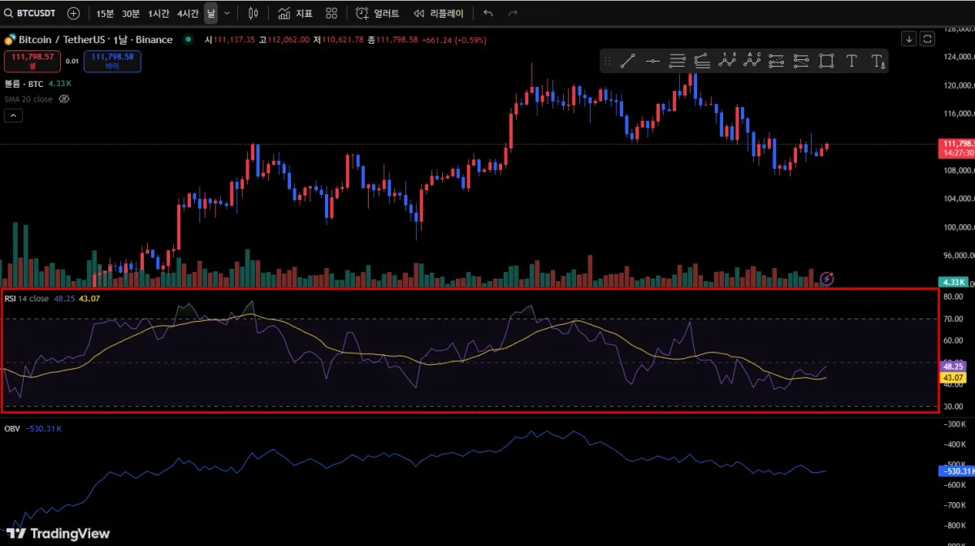Open the BTCUSDT symbol search field
Image resolution: width=975 pixels, height=546 pixels.
(x=34, y=13)
